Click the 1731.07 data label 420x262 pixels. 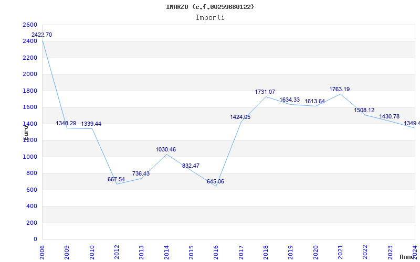point(265,92)
